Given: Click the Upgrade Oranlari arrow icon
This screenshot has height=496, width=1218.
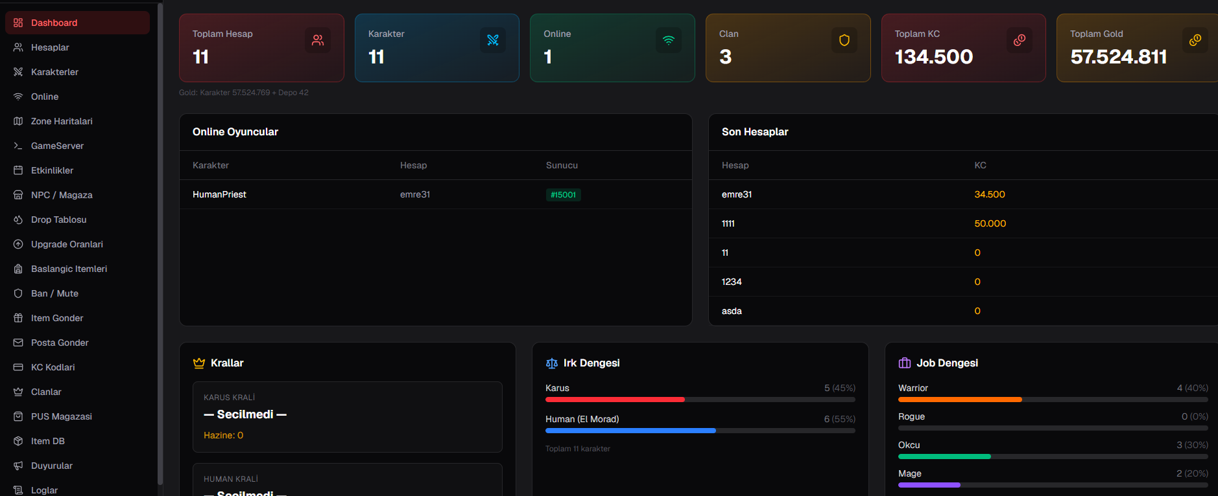Looking at the screenshot, I should coord(18,244).
